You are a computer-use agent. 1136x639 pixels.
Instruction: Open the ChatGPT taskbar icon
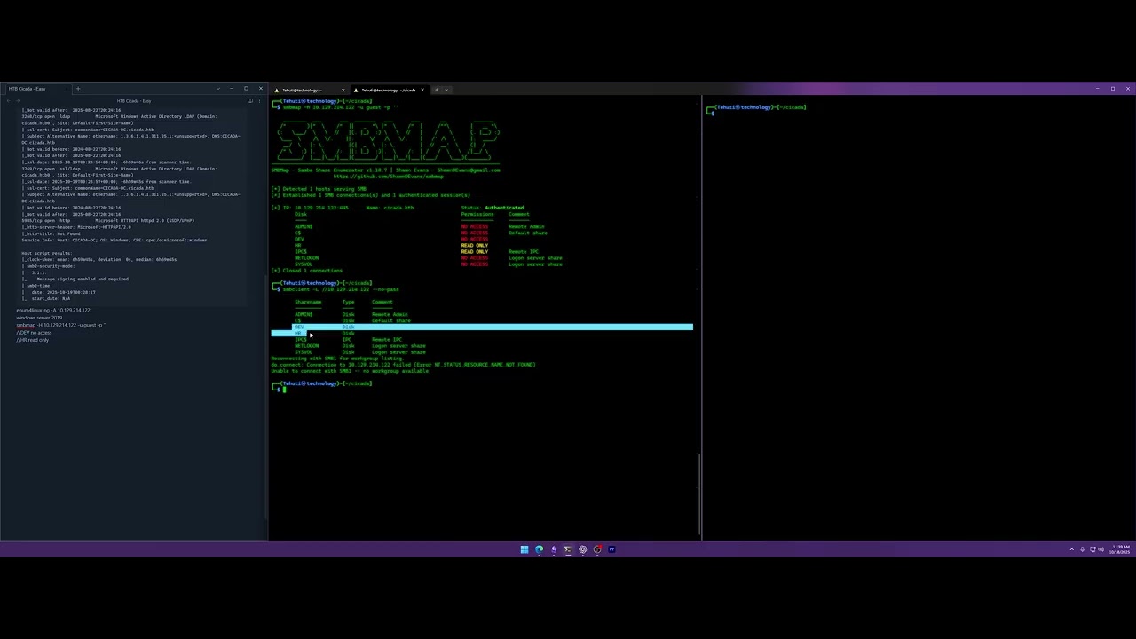[x=582, y=549]
